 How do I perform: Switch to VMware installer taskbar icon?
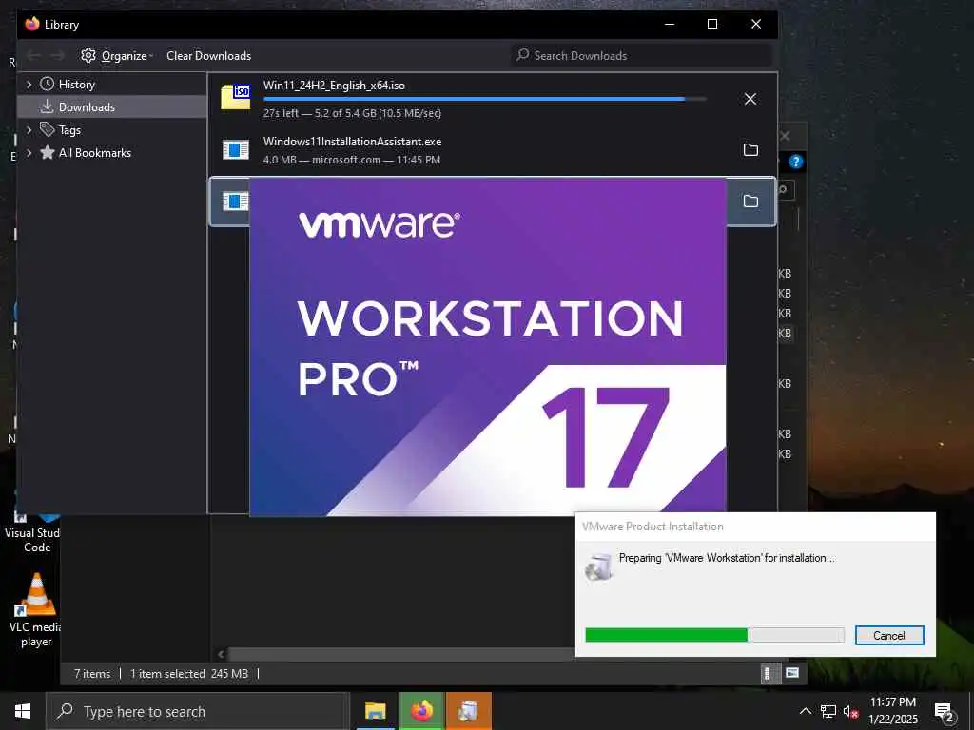(468, 711)
